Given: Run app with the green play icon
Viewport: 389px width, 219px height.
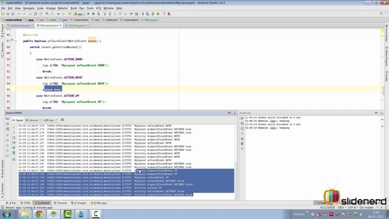Looking at the screenshot, I should pos(89,14).
